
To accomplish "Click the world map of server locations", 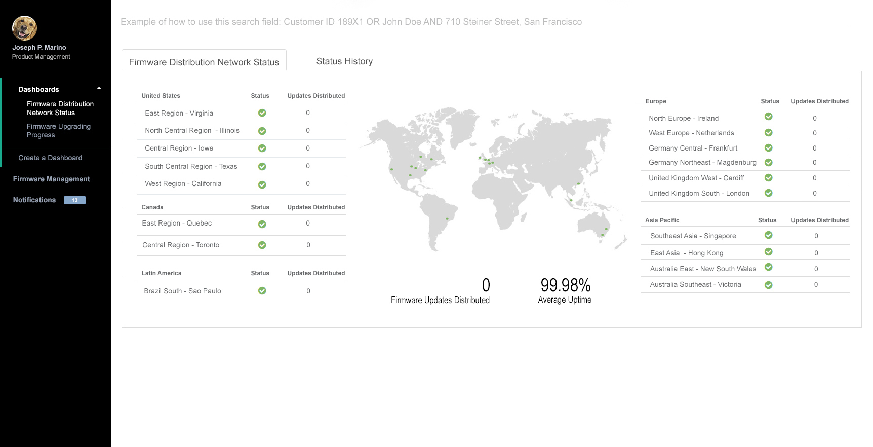I will tap(493, 179).
